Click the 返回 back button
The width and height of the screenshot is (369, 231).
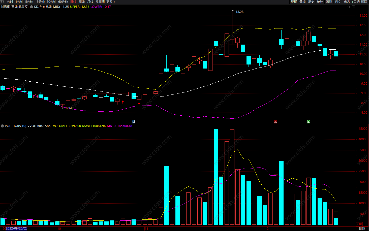pyautogui.click(x=364, y=2)
